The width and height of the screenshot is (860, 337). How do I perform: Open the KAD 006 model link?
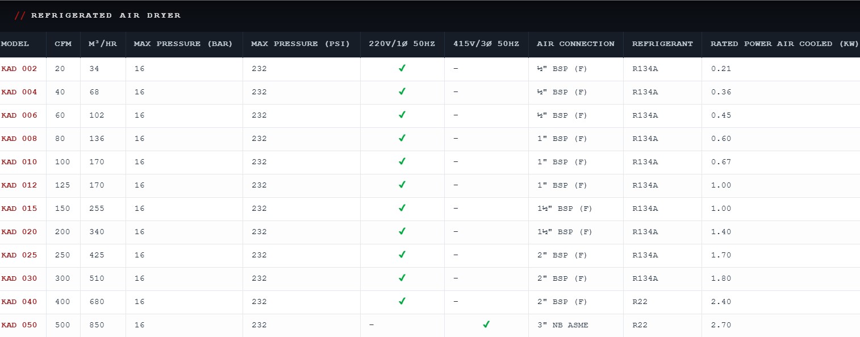coord(19,115)
